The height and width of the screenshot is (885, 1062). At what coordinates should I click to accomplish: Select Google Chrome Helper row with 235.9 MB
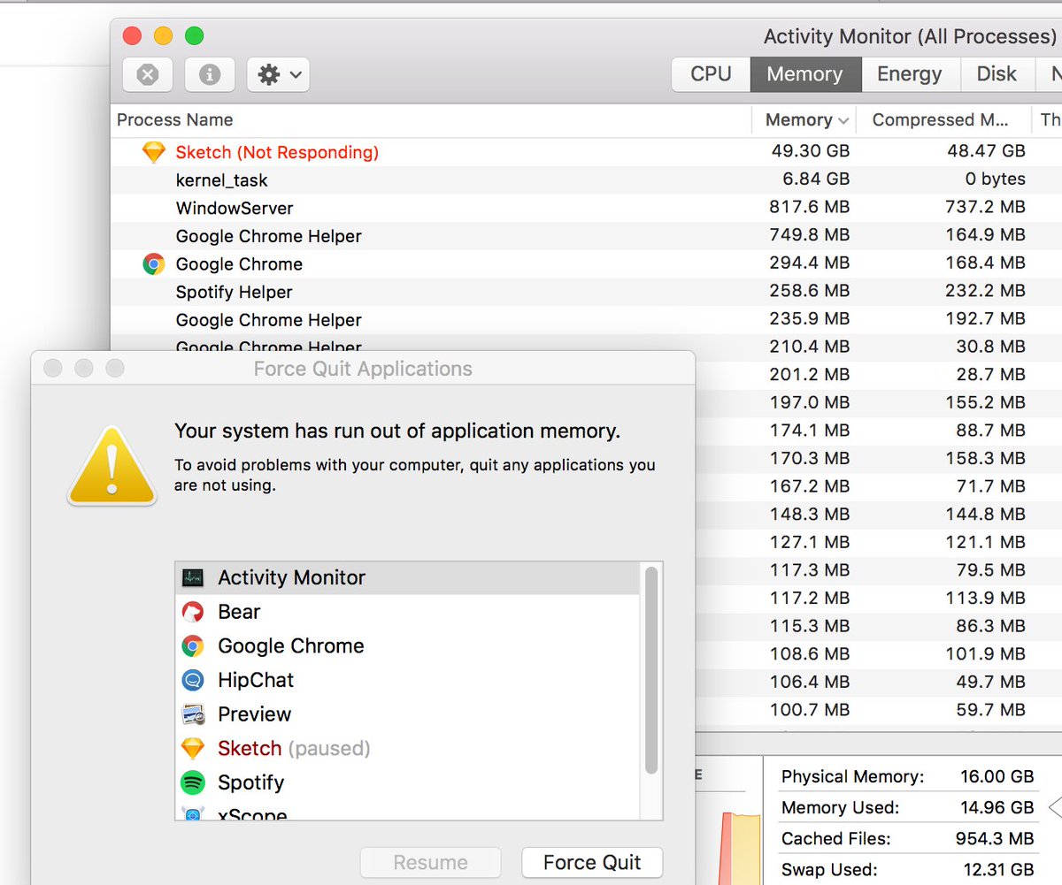[x=586, y=320]
